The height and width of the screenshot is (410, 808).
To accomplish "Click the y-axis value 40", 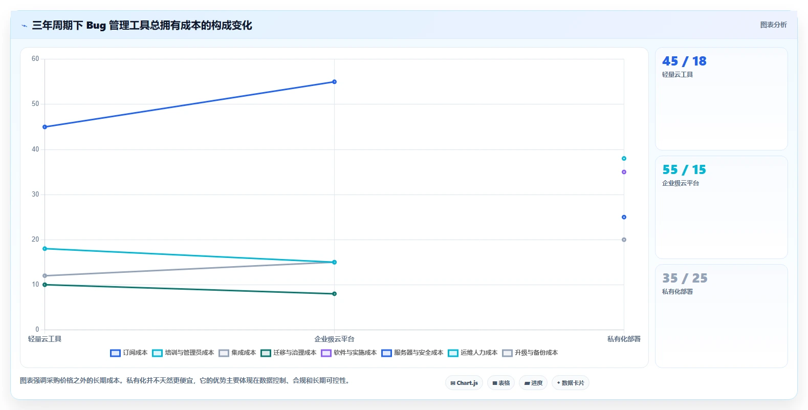I will click(x=35, y=149).
